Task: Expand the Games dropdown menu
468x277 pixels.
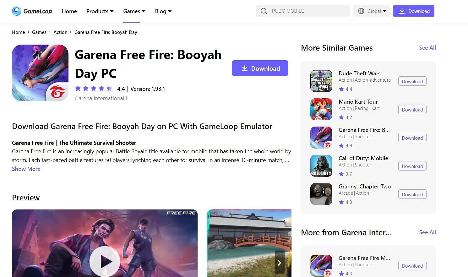Action: click(x=134, y=11)
